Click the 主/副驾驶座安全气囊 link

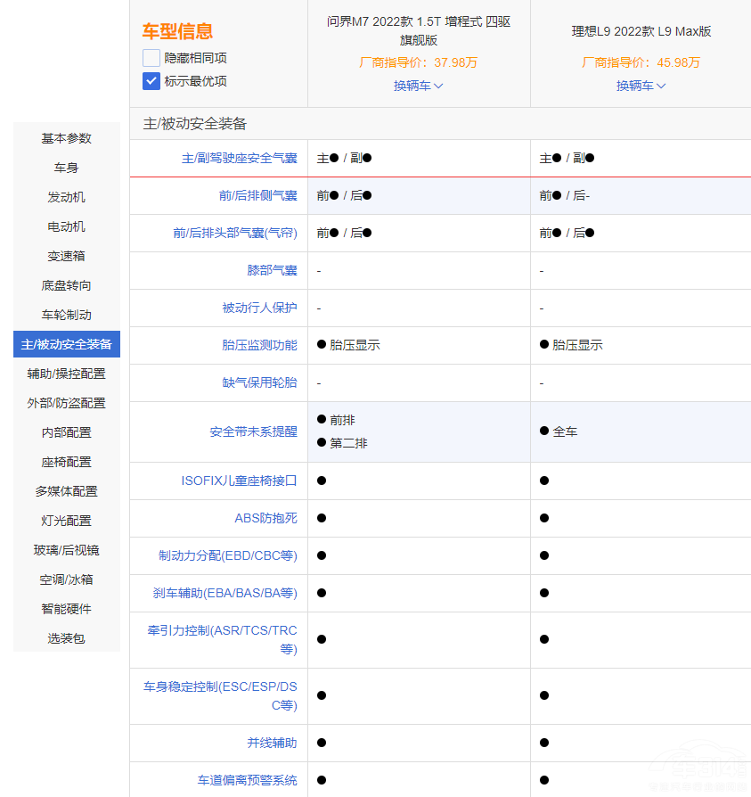pos(239,158)
